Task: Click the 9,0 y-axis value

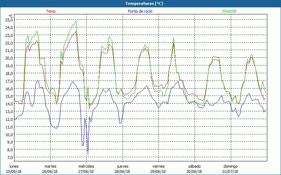Action: [x=10, y=142]
